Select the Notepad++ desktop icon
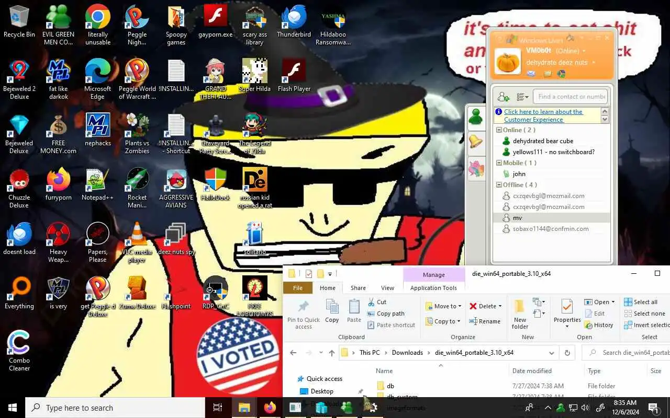The image size is (670, 418). 98,184
